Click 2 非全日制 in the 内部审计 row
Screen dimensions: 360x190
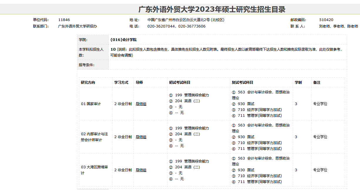[123, 137]
